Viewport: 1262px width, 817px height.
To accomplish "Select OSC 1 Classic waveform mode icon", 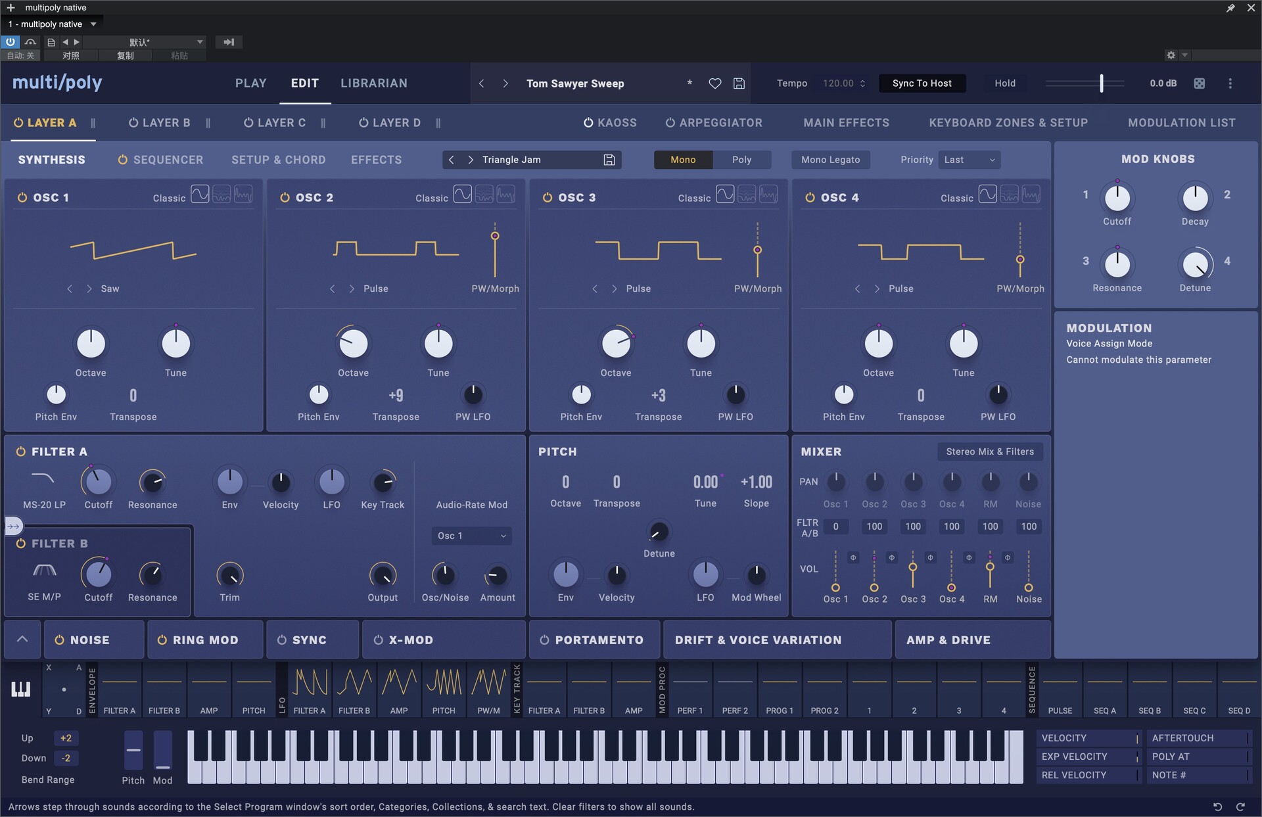I will tap(200, 195).
